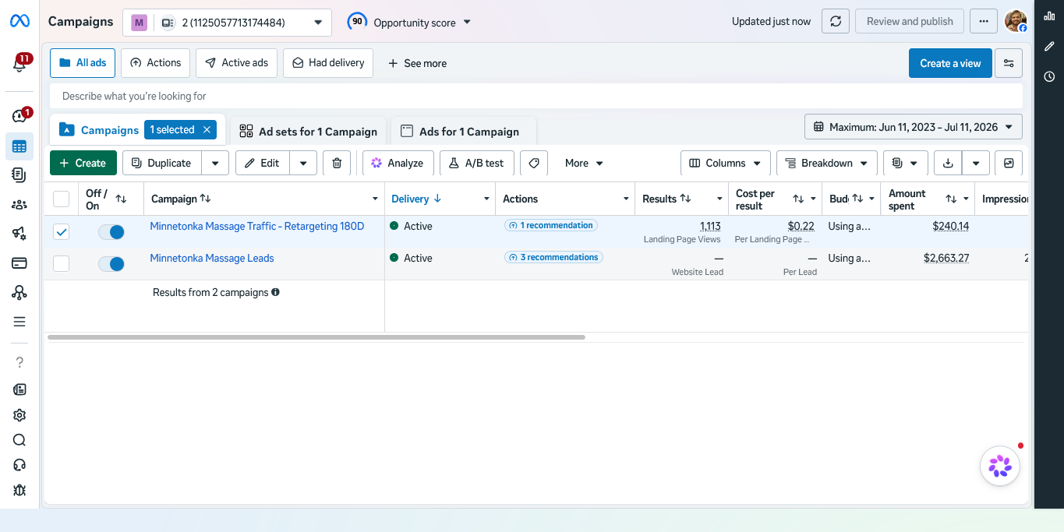Expand the More actions menu
The height and width of the screenshot is (532, 1064).
tap(584, 163)
